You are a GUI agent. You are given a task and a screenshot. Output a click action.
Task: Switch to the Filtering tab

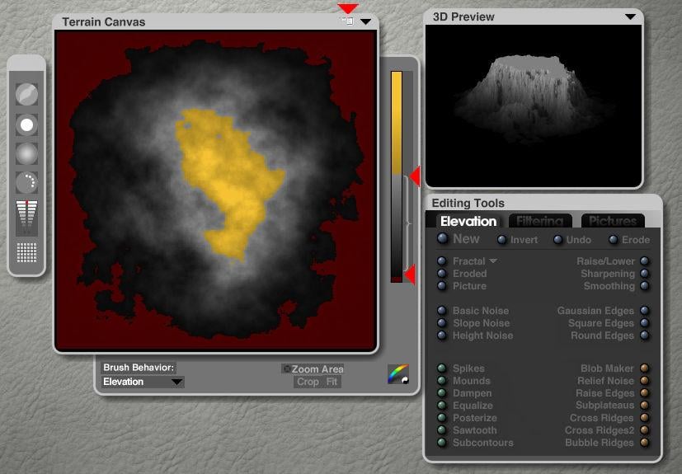click(540, 221)
